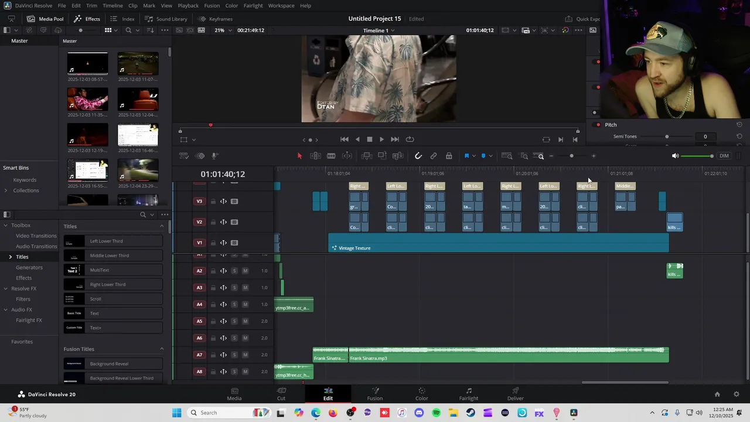Open flag color dropdown arrow
The image size is (750, 422).
[x=473, y=156]
